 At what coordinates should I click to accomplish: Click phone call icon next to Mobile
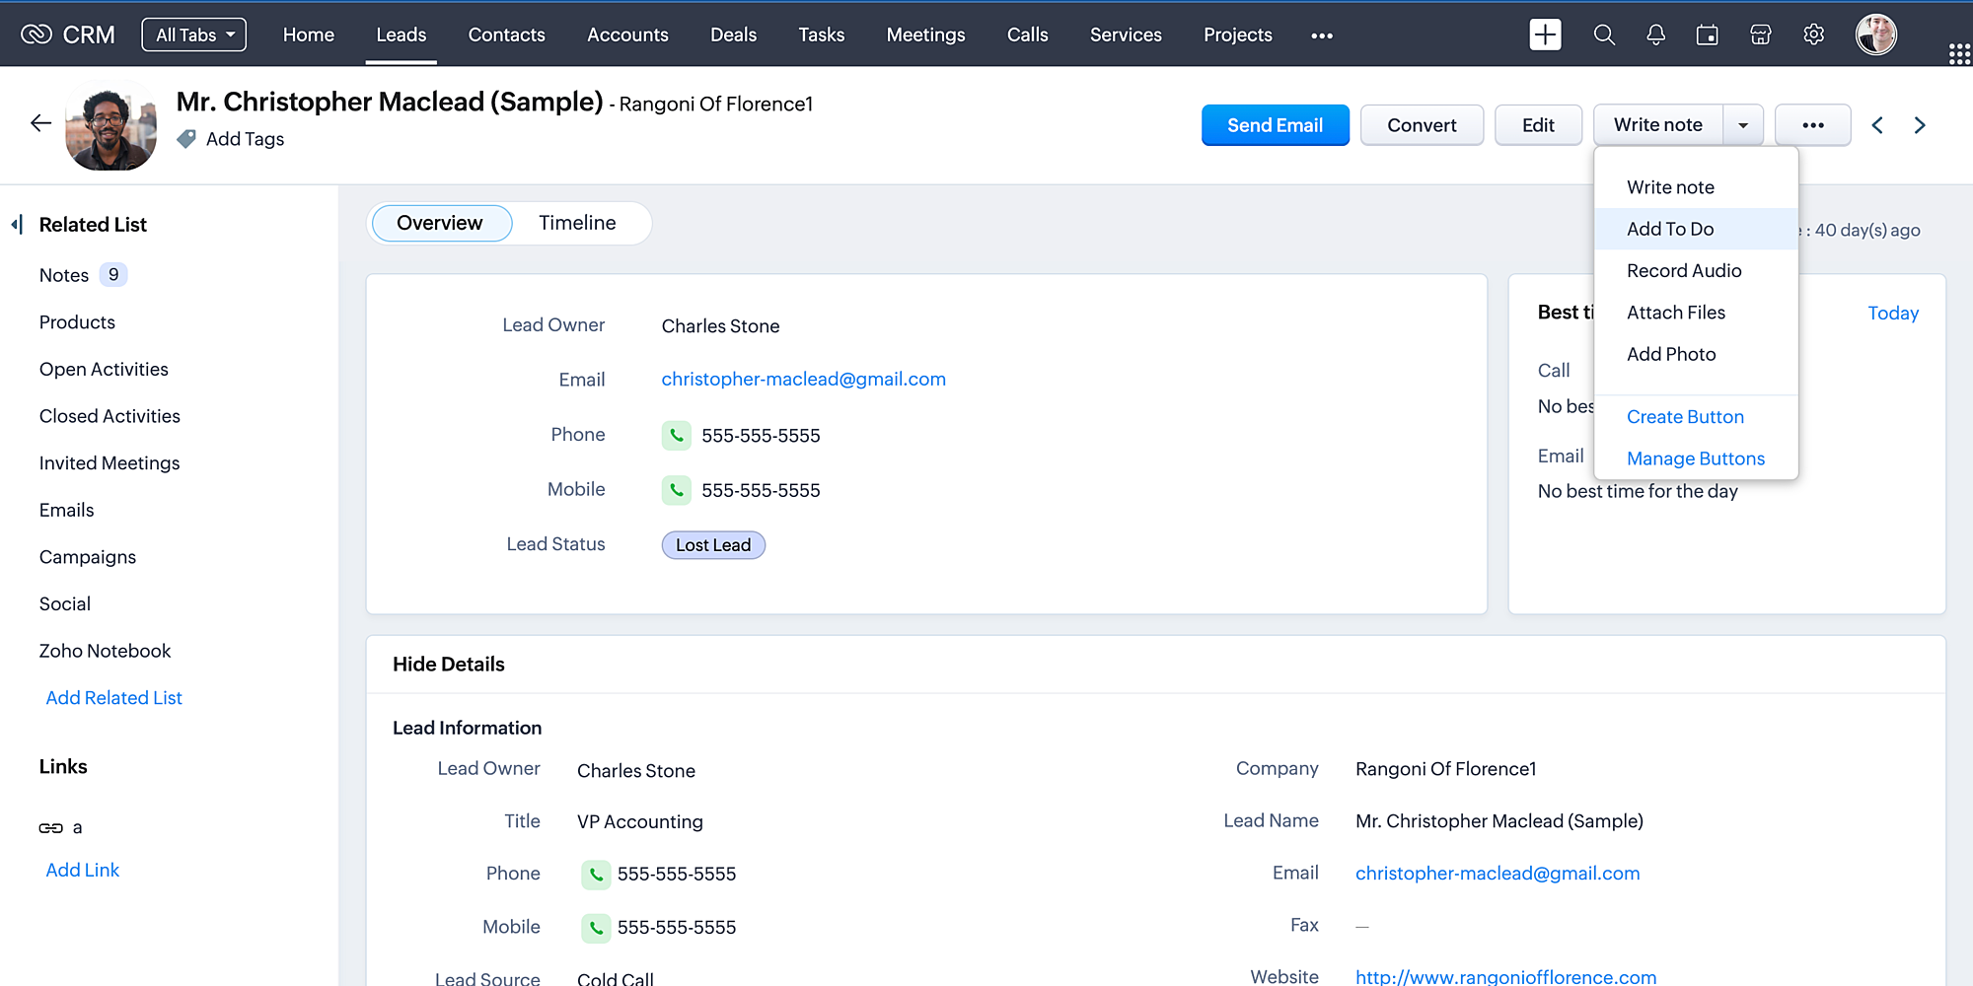pos(677,490)
